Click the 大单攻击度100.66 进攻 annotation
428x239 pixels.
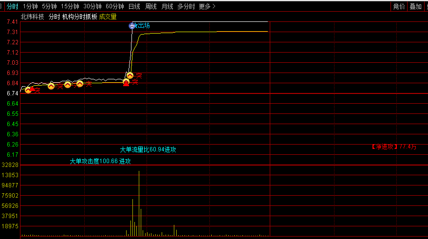(x=100, y=161)
